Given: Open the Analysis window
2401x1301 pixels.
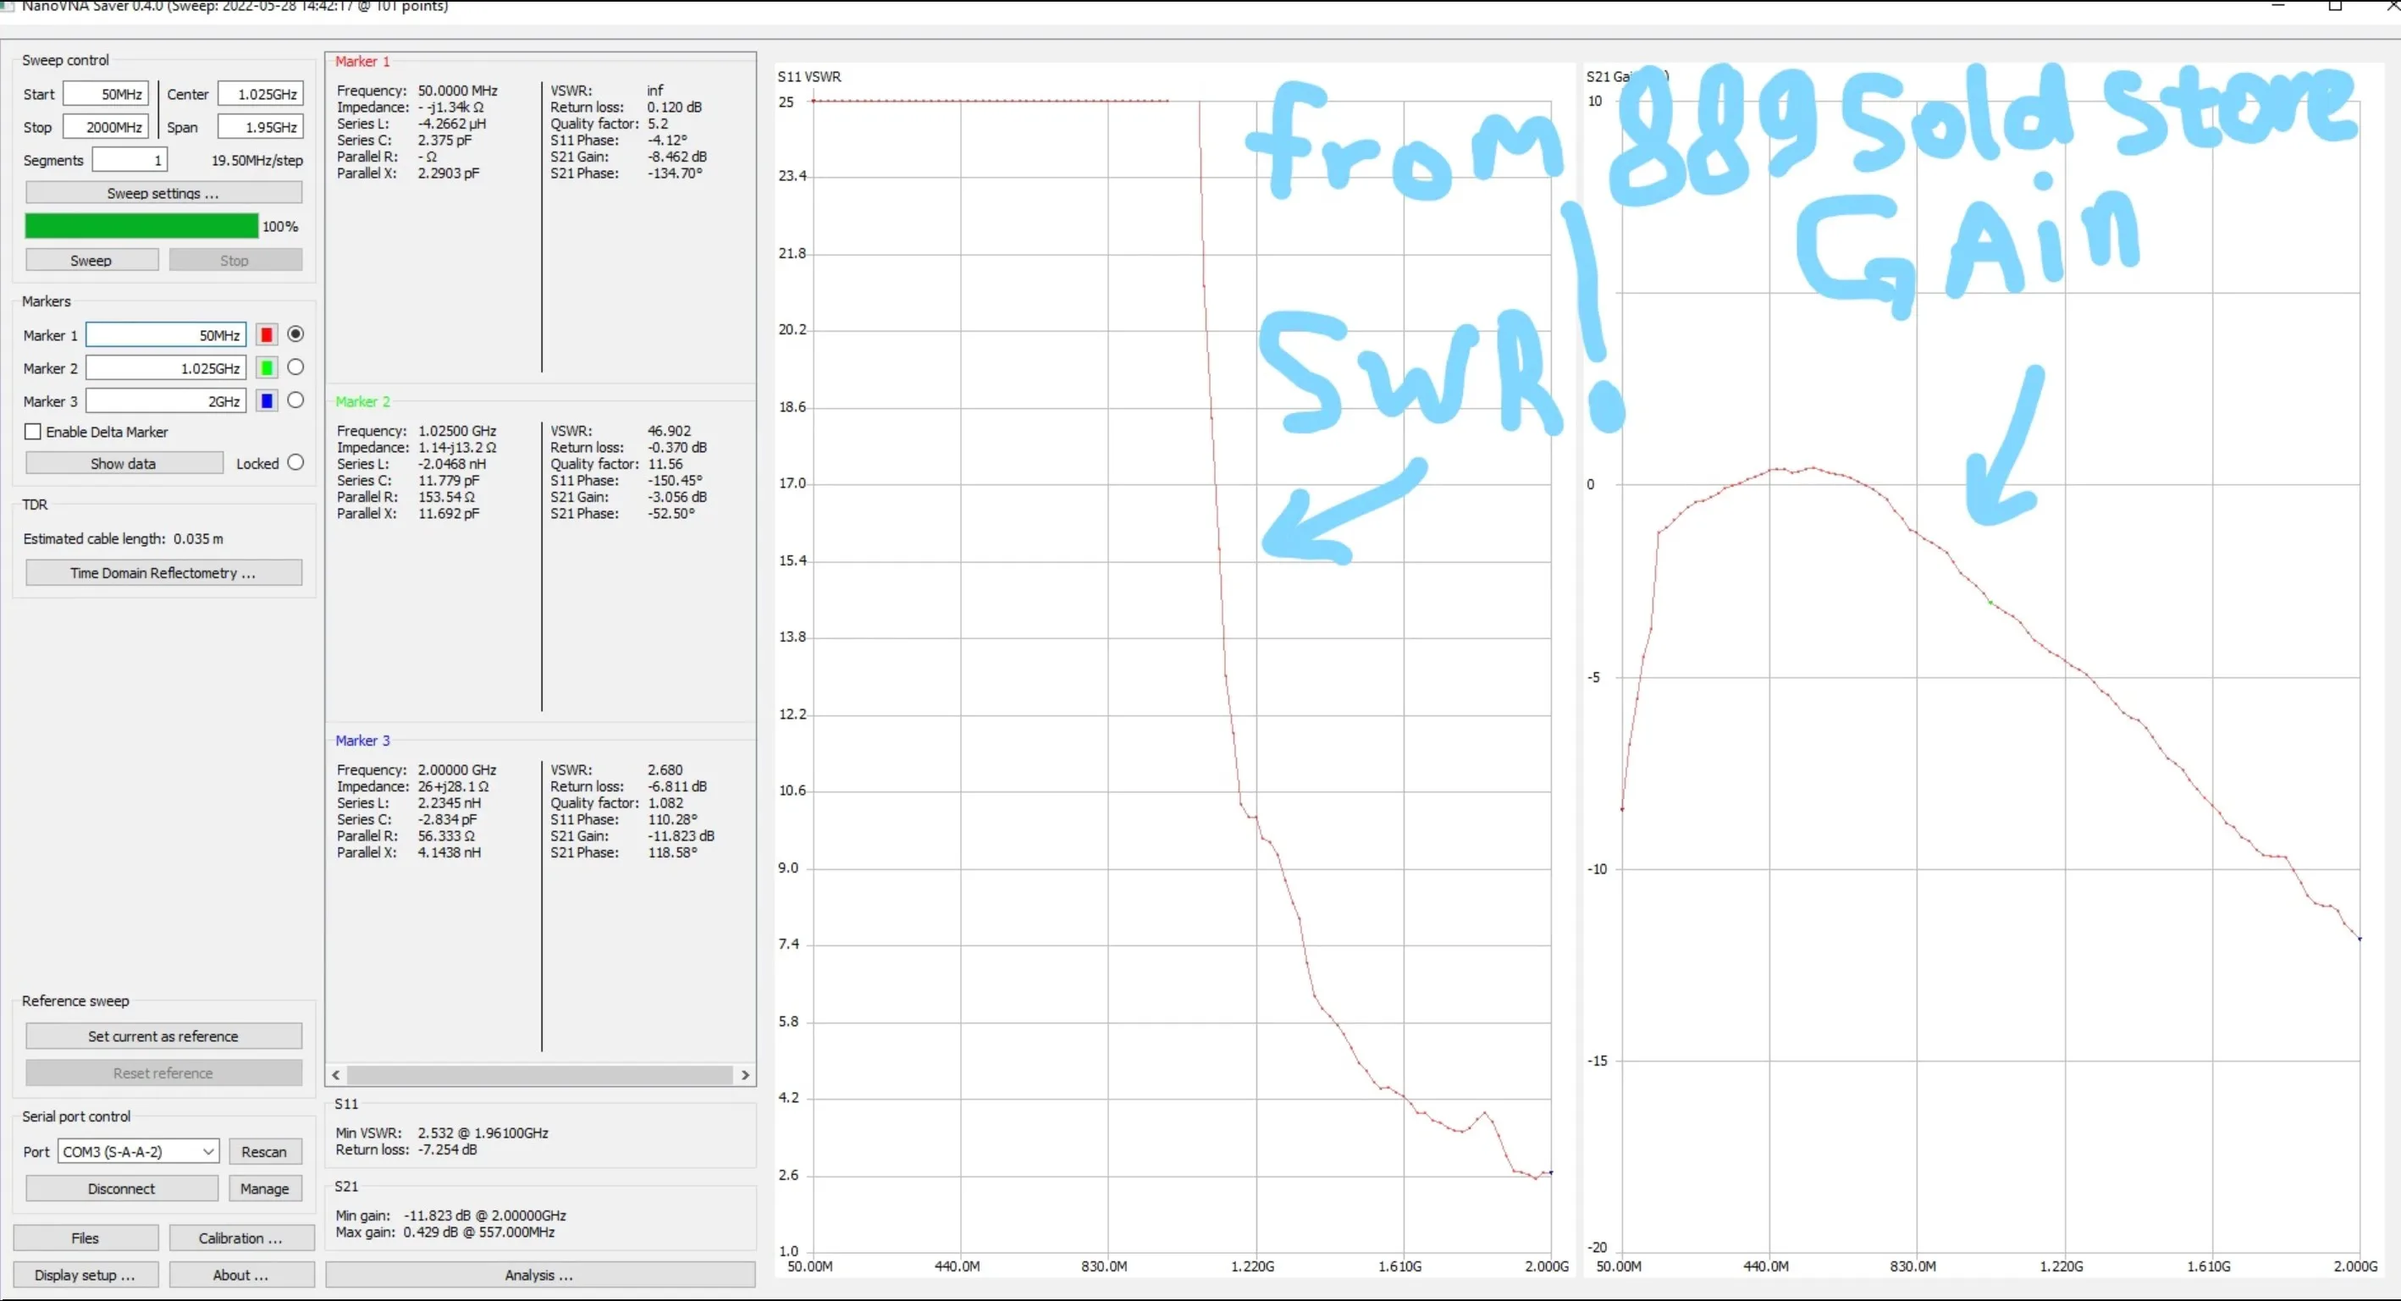Looking at the screenshot, I should (x=539, y=1274).
